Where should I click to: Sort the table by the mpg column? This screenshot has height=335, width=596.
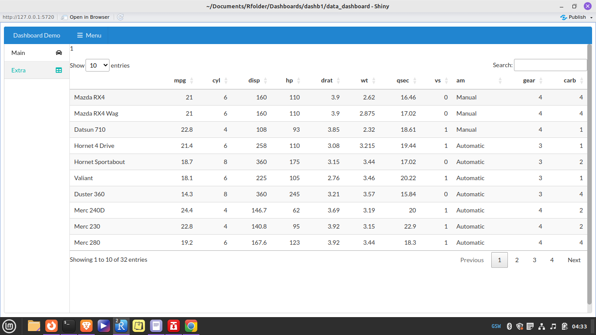point(179,80)
